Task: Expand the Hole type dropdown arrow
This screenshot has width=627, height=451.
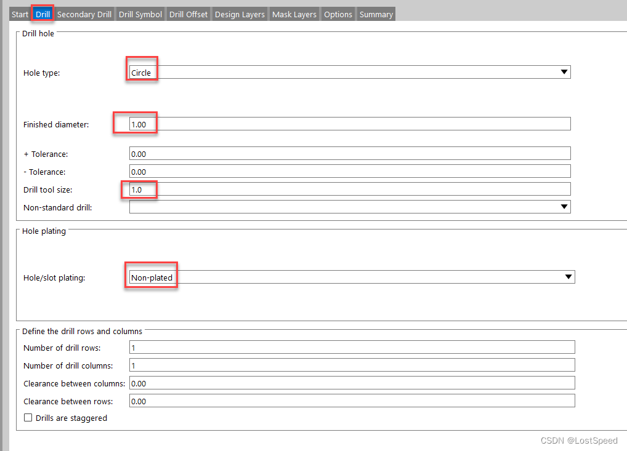Action: (564, 72)
